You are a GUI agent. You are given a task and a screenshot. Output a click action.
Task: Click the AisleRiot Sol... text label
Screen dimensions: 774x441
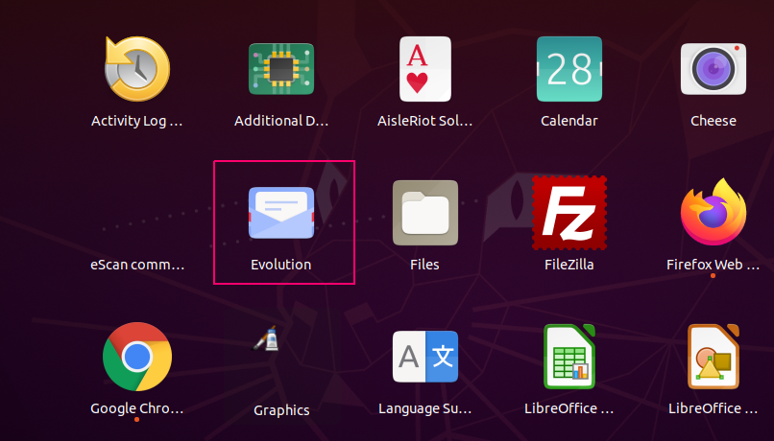point(425,121)
